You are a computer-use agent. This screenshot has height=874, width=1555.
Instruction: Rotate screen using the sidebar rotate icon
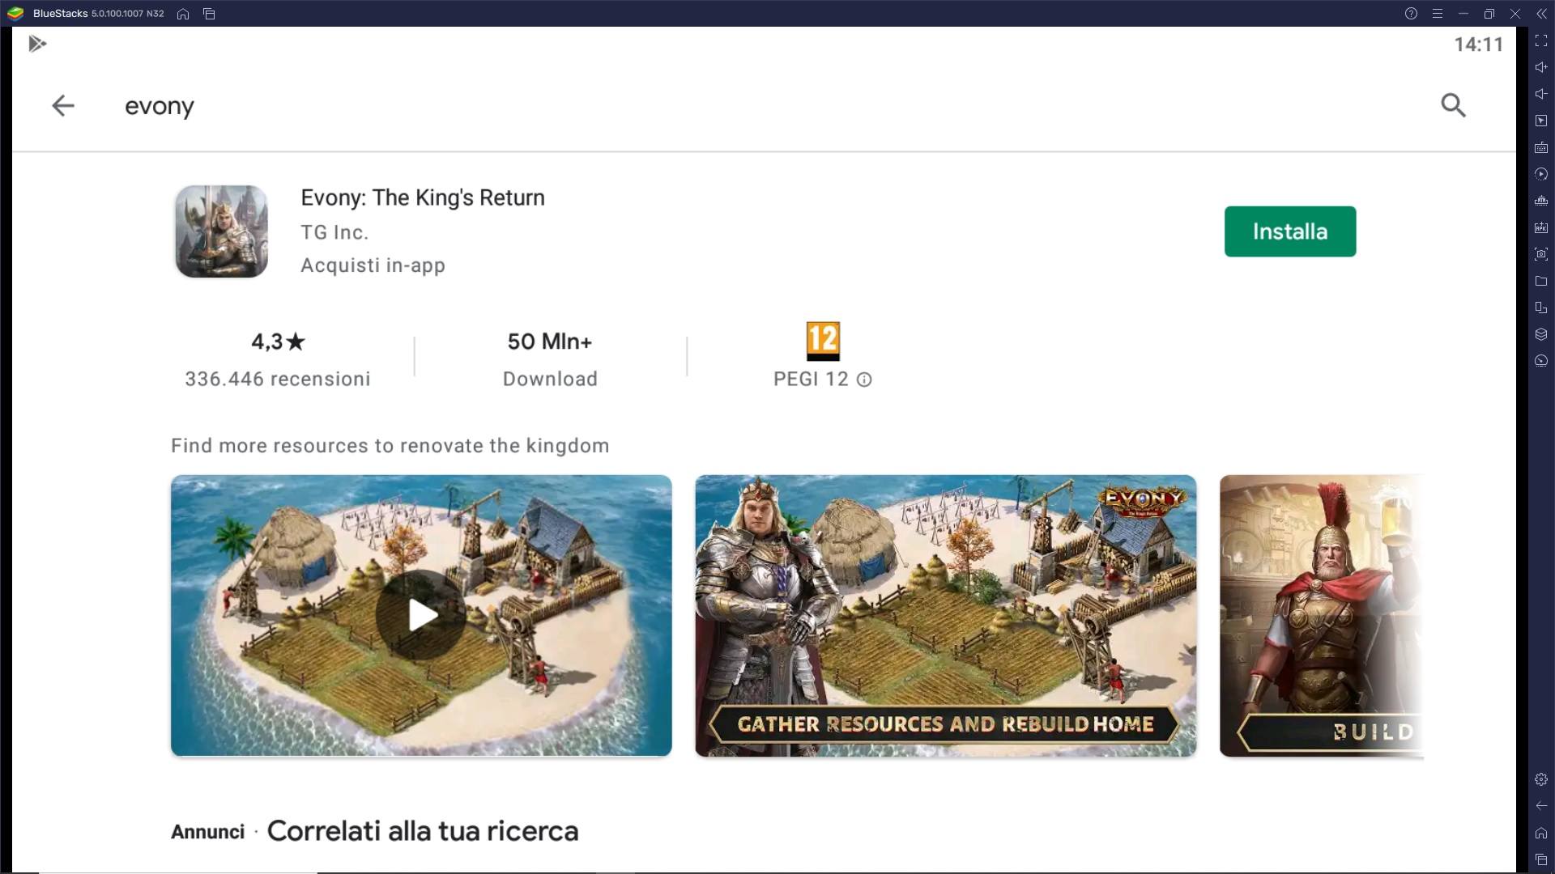pos(1541,308)
